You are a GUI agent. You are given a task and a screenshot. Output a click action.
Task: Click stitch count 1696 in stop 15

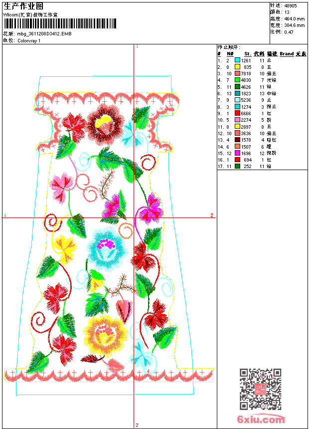coord(246,153)
